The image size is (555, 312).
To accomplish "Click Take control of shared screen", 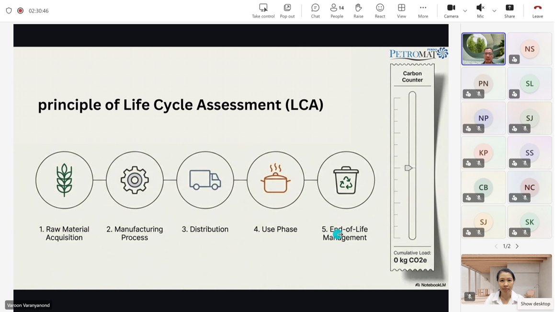I will [x=263, y=11].
